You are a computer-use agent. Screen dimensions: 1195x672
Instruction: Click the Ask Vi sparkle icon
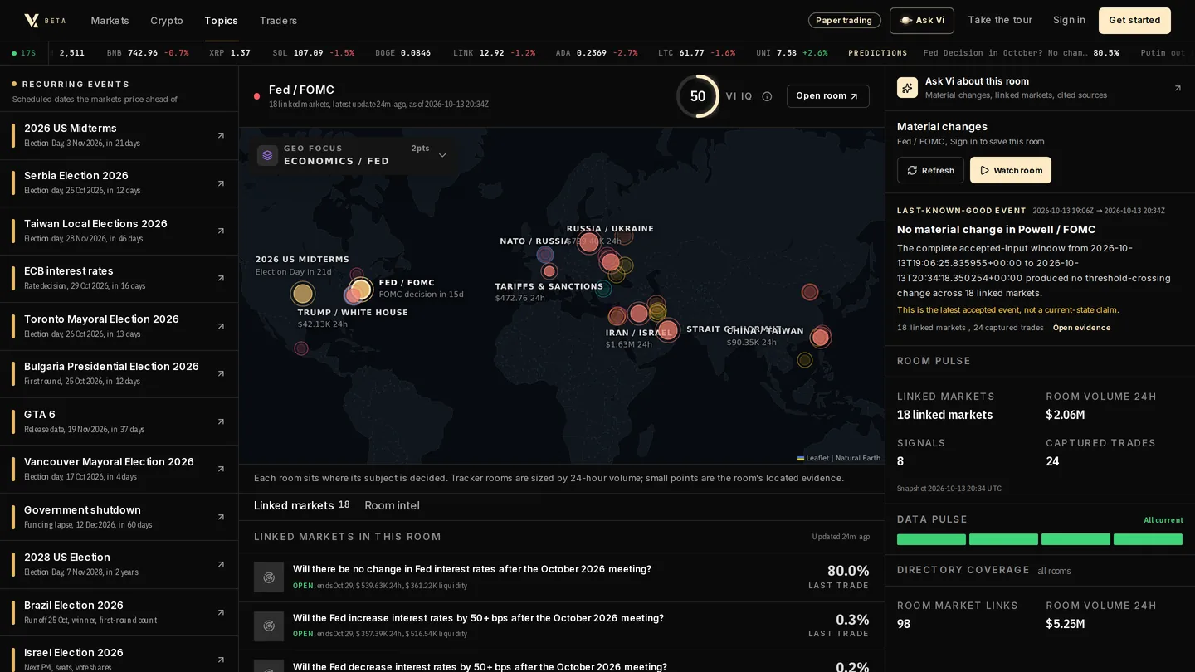tap(907, 87)
